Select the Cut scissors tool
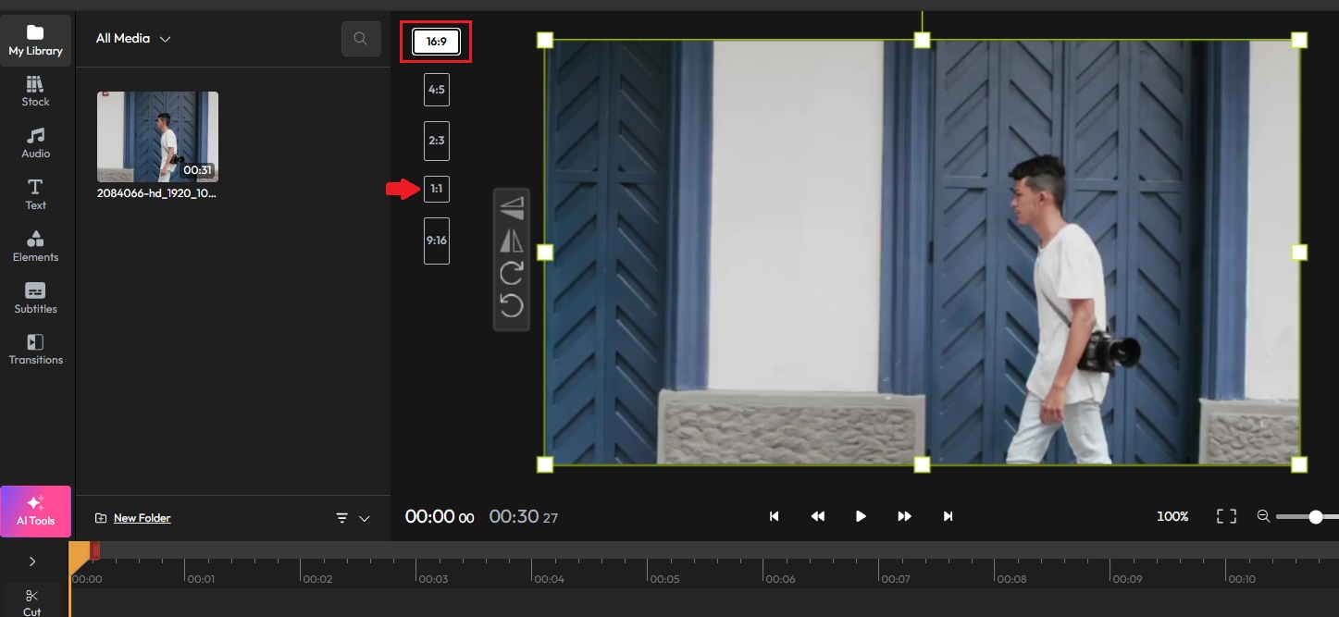This screenshot has width=1339, height=617. click(x=32, y=601)
